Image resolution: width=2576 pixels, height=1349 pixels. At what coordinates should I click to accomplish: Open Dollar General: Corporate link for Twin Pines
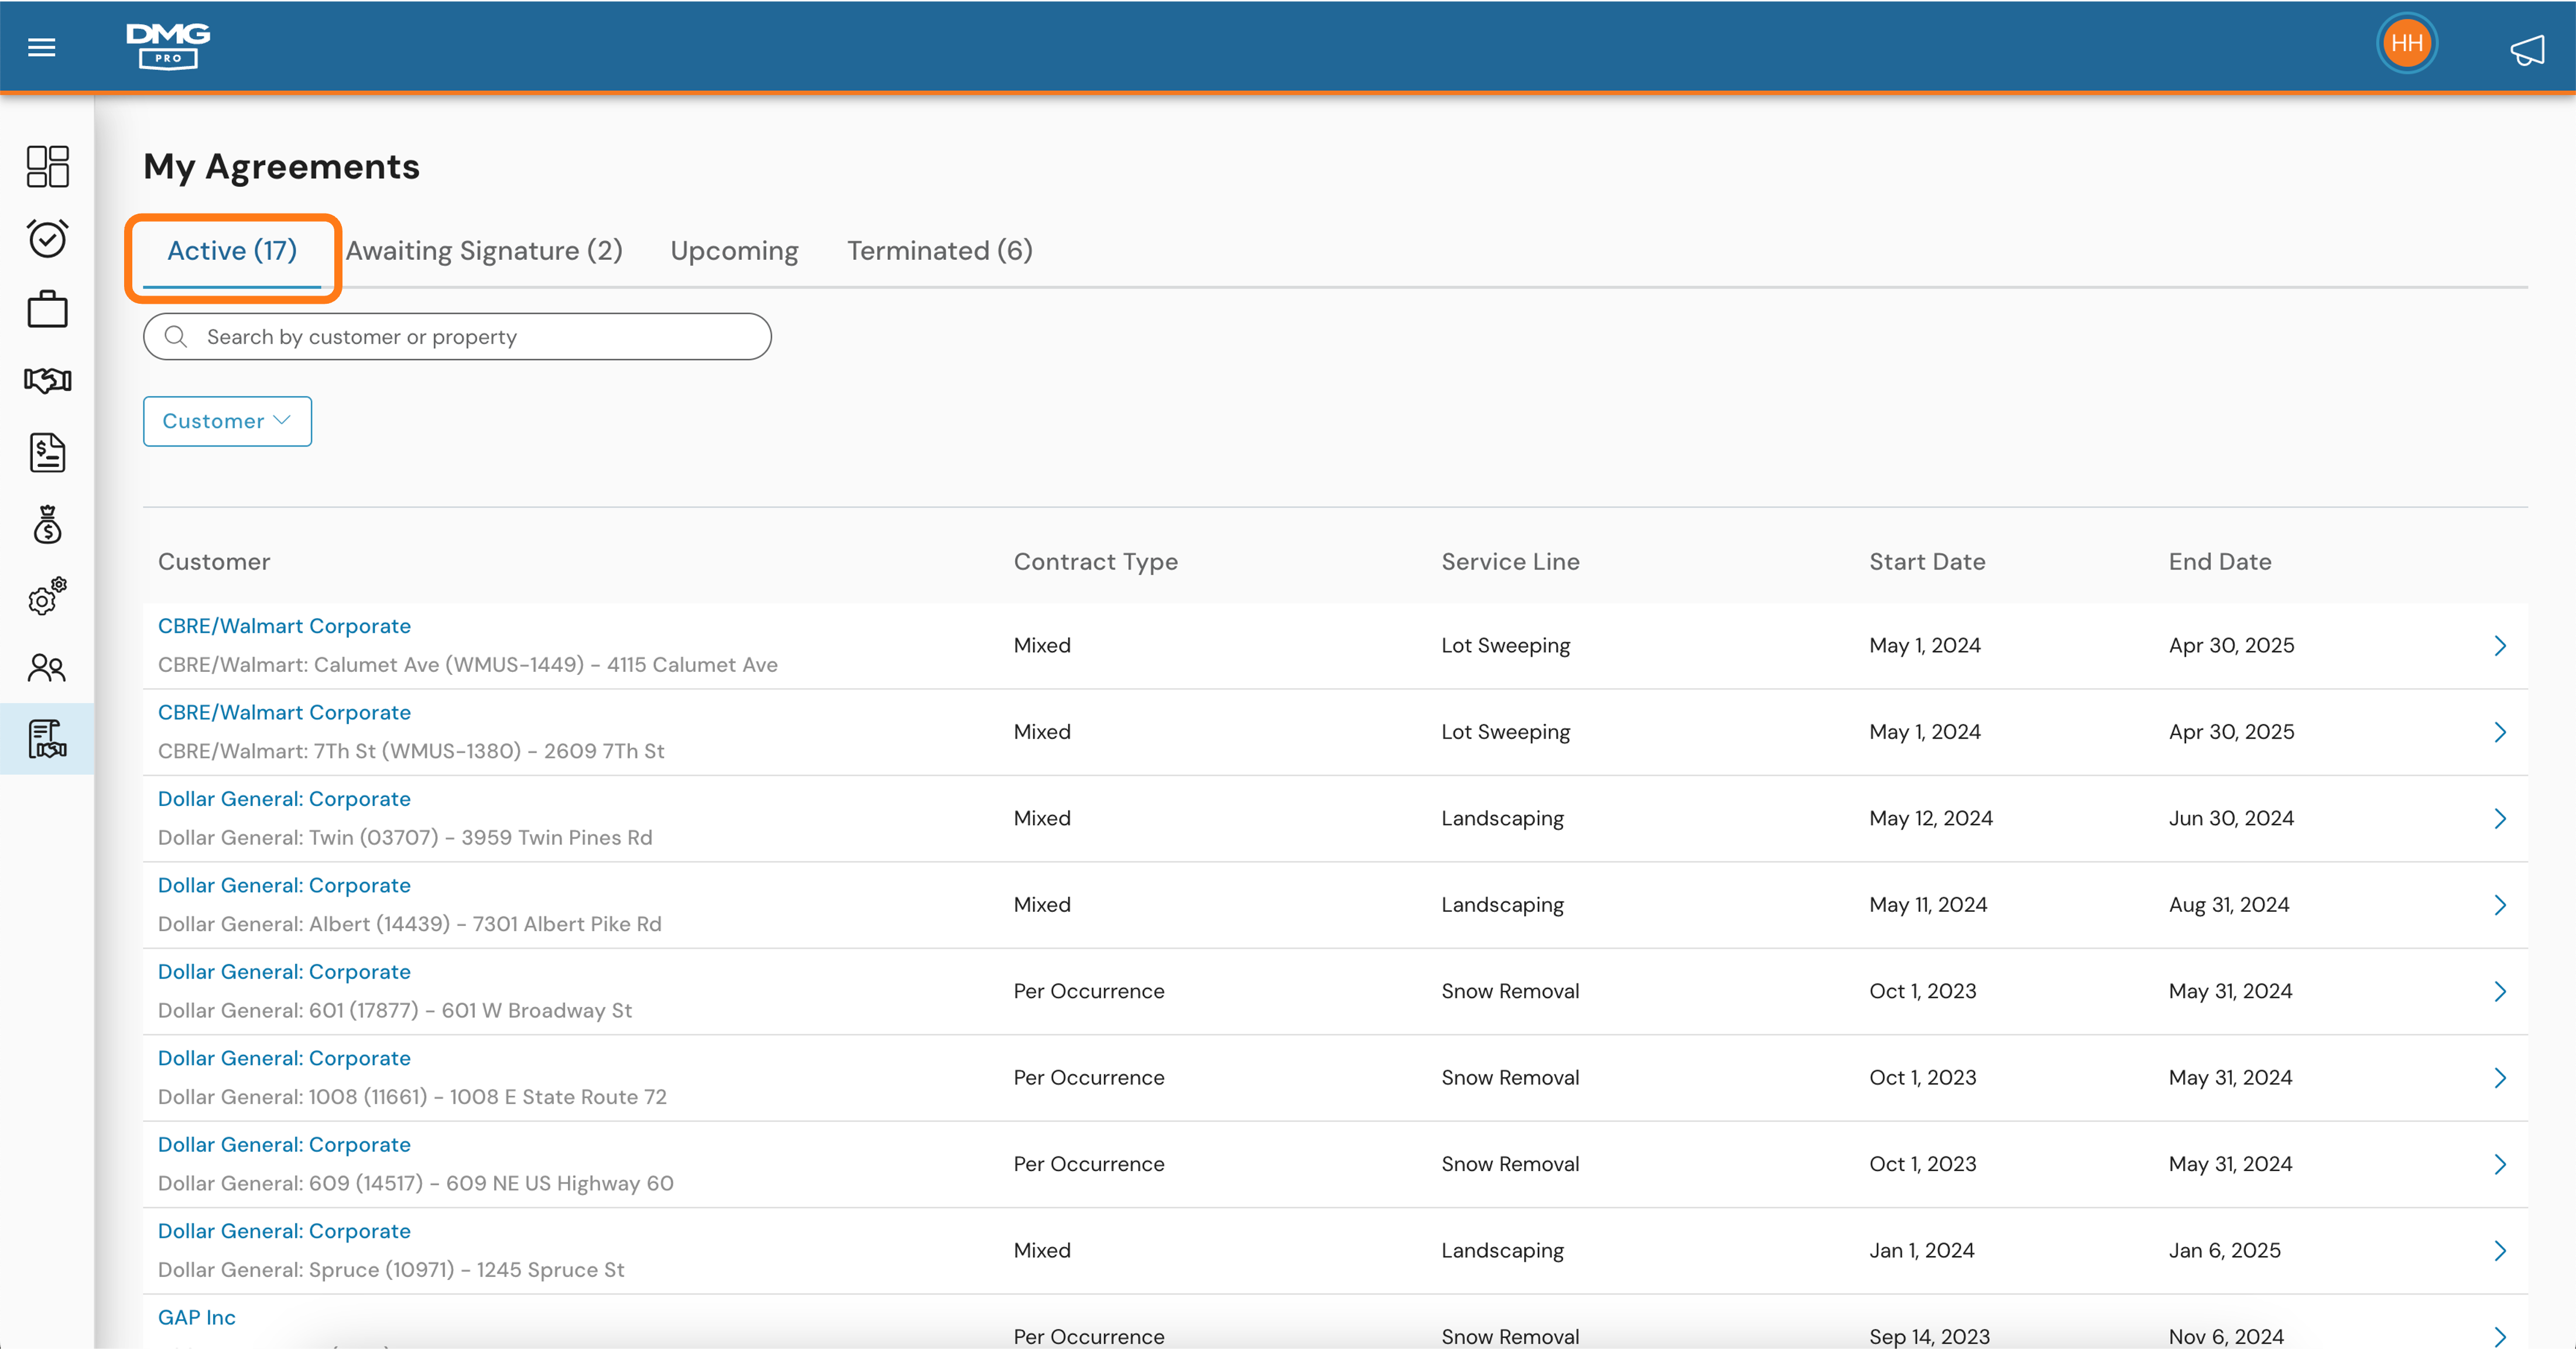click(284, 799)
